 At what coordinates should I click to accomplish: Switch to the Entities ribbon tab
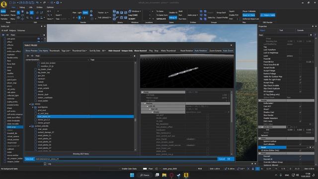point(39,7)
